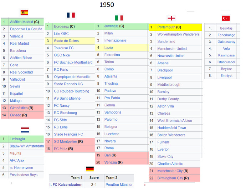
Task: Open Wolverhampton Wanderers link
Action: [178, 34]
